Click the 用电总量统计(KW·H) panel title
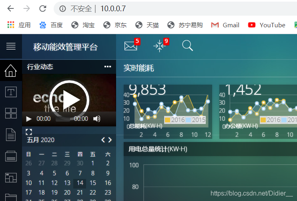 tap(158, 149)
